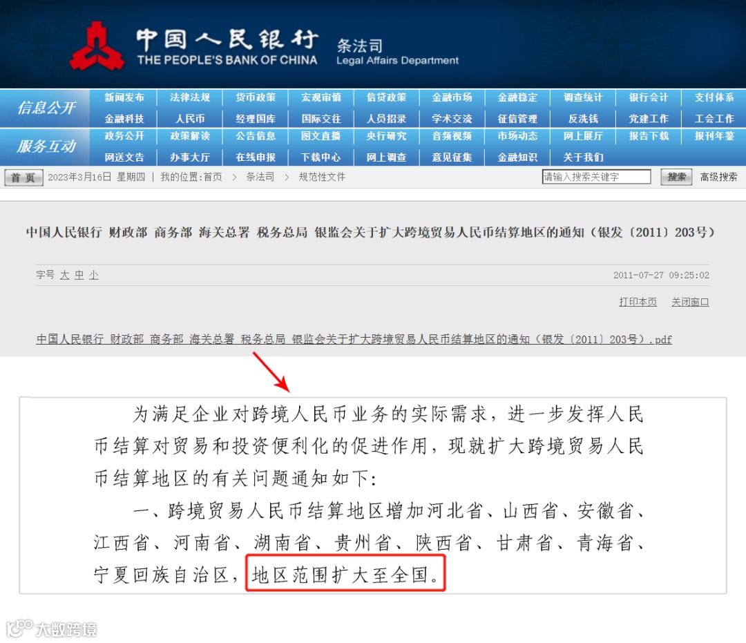Select 信贷政策 in navigation

386,97
